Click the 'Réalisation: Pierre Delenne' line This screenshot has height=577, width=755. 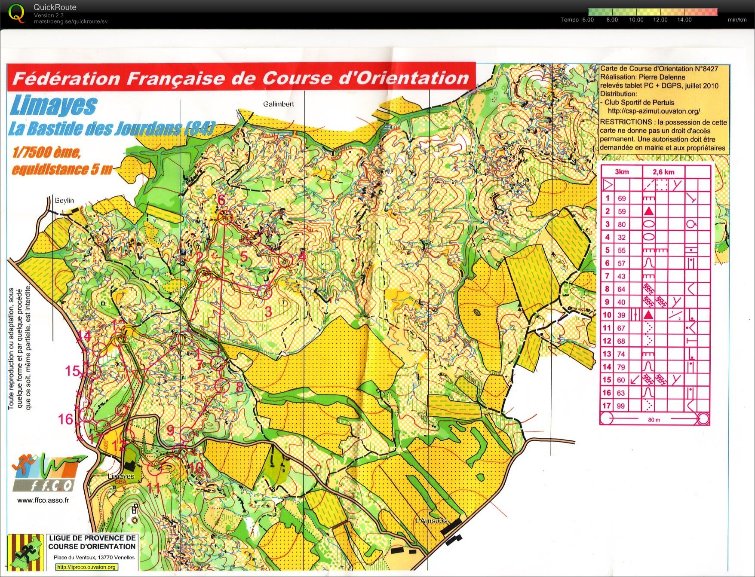pos(642,77)
